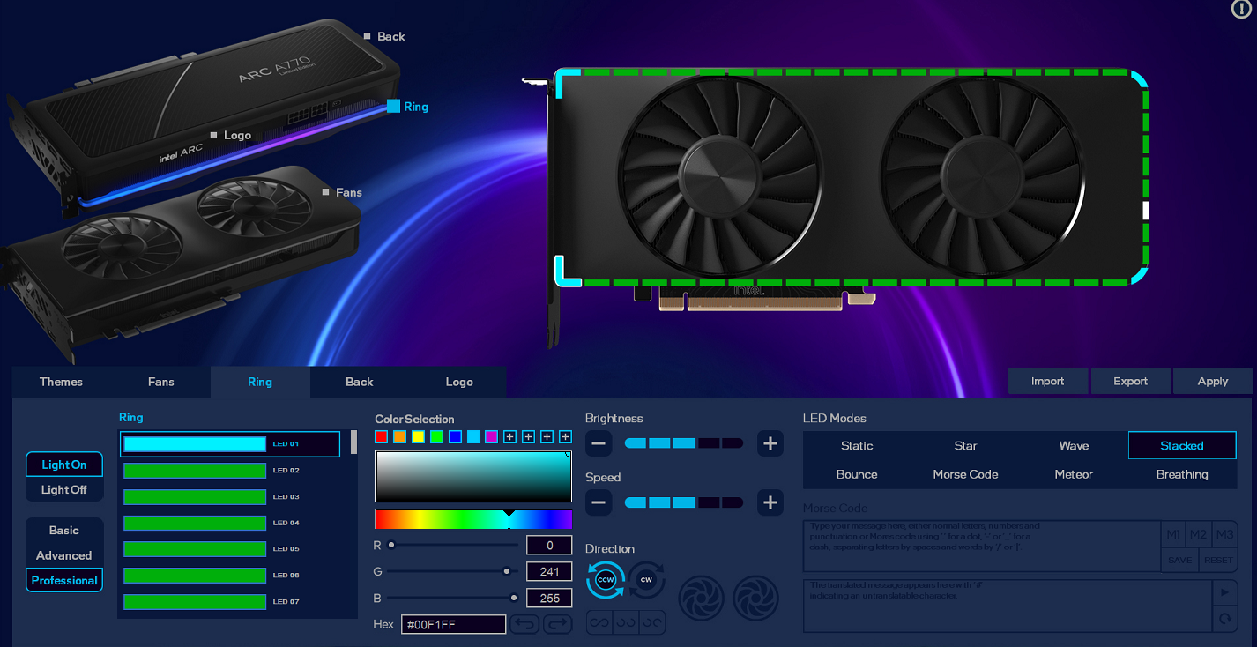1257x647 pixels.
Task: Pick the magenta preset color swatch
Action: click(x=492, y=436)
